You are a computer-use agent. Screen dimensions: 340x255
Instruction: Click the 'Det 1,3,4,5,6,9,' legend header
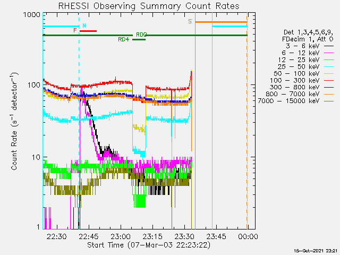pyautogui.click(x=308, y=32)
